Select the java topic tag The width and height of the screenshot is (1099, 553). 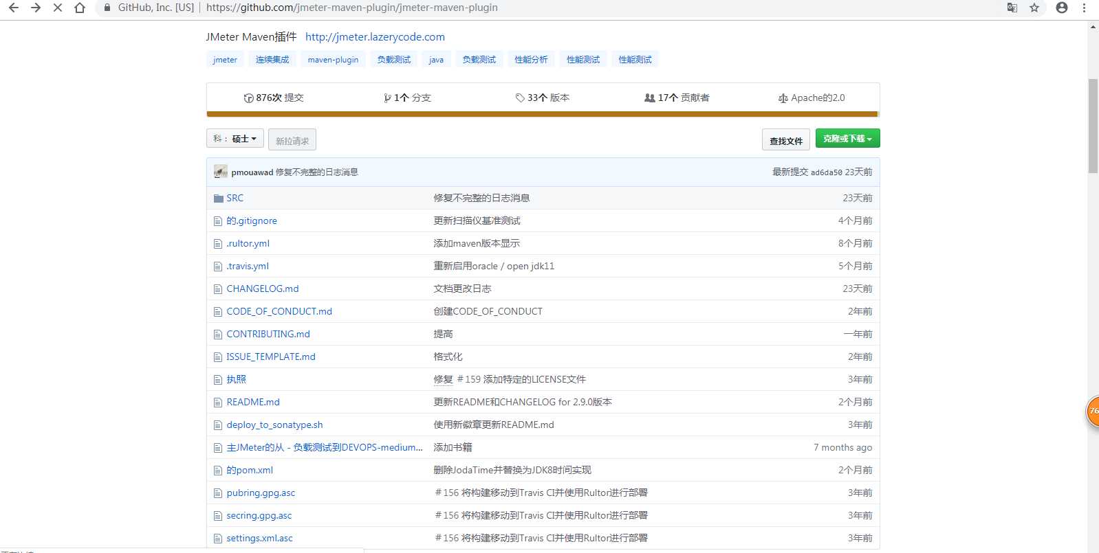click(436, 60)
